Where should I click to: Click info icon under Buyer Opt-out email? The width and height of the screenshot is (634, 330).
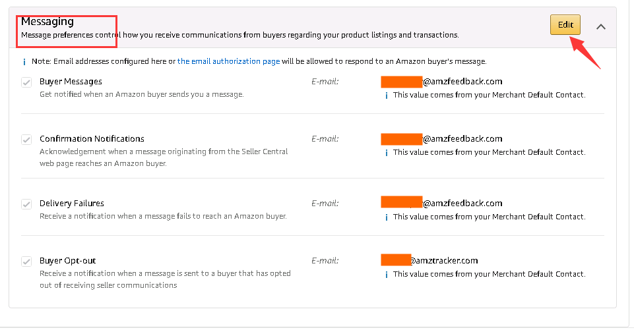[386, 275]
